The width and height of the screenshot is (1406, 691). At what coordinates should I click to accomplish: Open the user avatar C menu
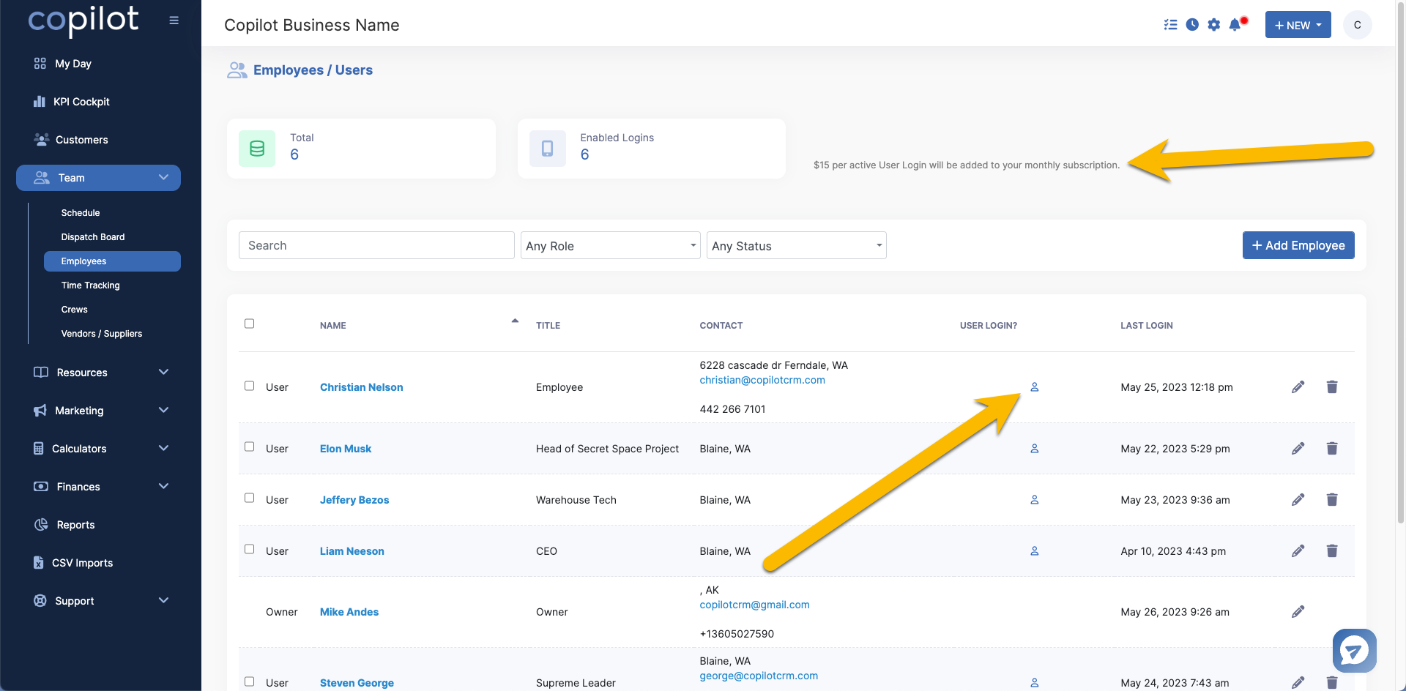point(1357,25)
